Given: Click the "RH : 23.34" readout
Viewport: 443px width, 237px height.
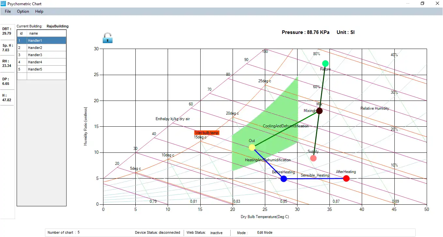Looking at the screenshot, I should coord(7,63).
